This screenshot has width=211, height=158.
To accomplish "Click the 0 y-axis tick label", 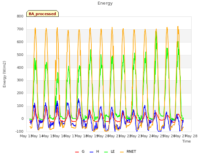I will [x=22, y=118].
